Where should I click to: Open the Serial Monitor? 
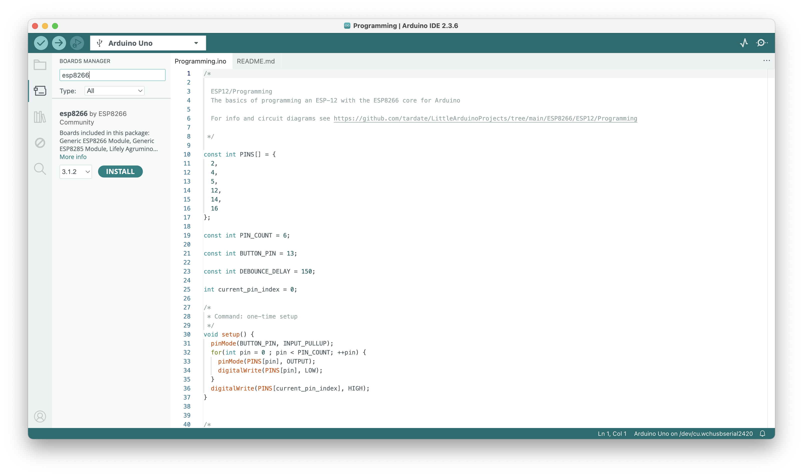[761, 43]
